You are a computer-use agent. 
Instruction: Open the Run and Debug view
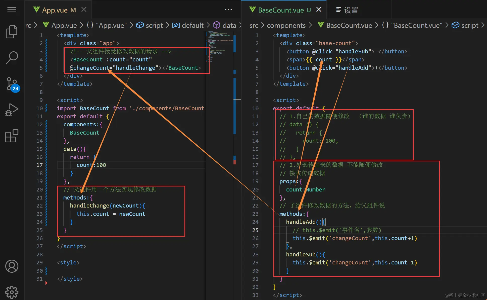coord(12,110)
